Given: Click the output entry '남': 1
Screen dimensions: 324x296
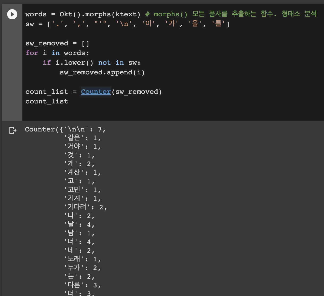Looking at the screenshot, I should (x=79, y=233).
